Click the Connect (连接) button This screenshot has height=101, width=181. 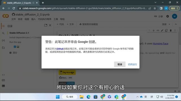tap(164, 24)
